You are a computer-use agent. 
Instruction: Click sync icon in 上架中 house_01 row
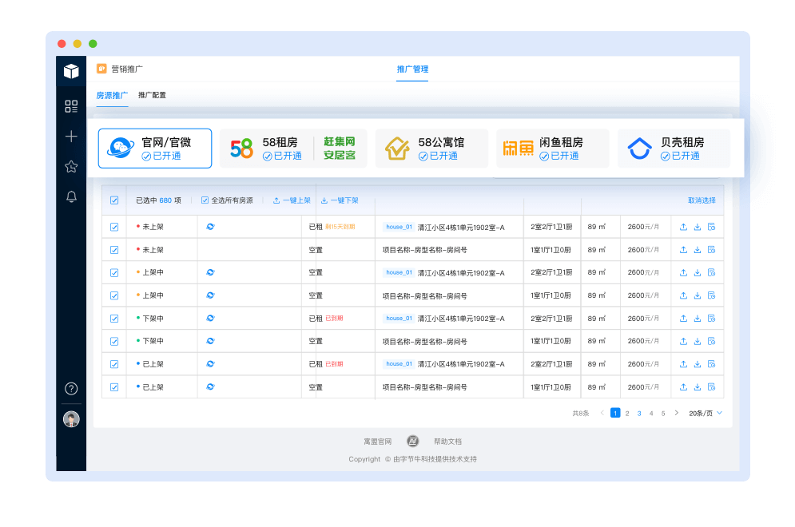click(210, 272)
